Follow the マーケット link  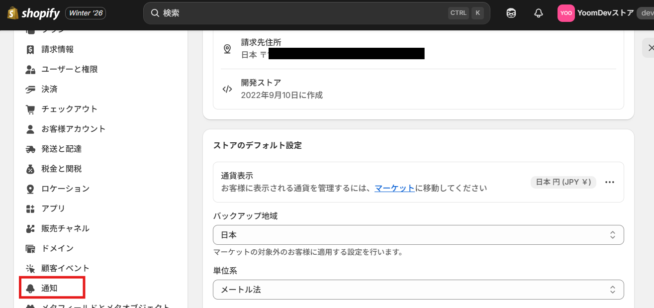point(394,188)
